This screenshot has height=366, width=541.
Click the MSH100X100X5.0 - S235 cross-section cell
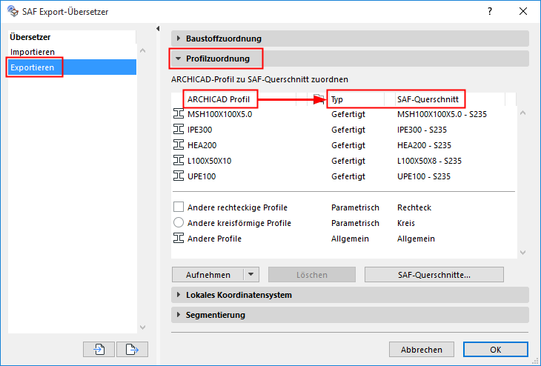(442, 114)
